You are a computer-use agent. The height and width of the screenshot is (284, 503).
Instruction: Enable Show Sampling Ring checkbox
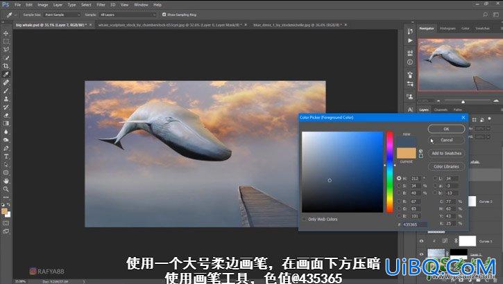pos(164,15)
